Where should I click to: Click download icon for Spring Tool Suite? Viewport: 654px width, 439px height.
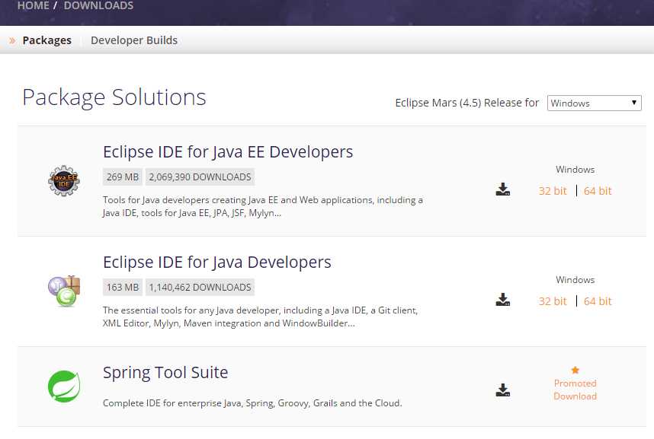(x=502, y=390)
